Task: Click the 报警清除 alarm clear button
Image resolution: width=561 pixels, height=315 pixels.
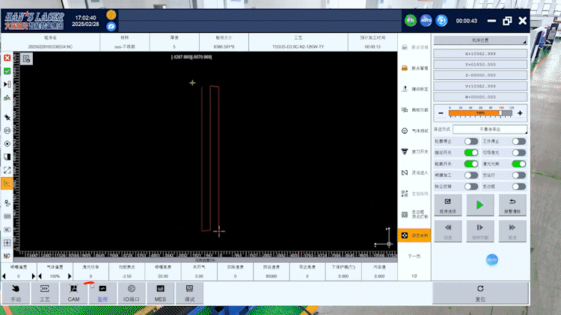Action: click(512, 205)
